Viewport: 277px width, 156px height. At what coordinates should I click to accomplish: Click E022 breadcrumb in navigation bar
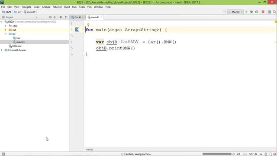(6, 12)
